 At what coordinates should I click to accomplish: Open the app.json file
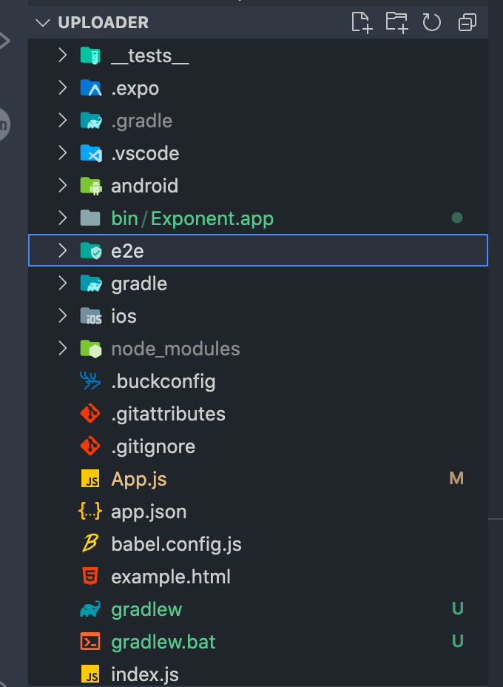tap(148, 511)
